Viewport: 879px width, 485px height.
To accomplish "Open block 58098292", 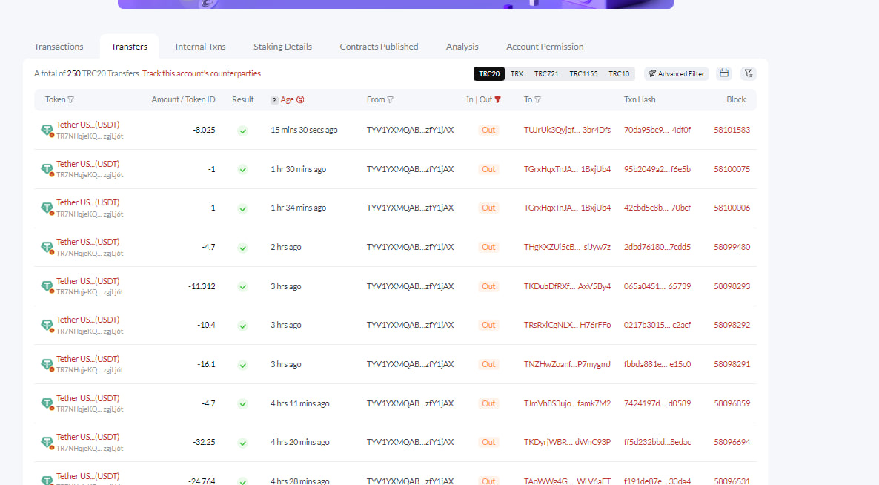I will tap(732, 325).
